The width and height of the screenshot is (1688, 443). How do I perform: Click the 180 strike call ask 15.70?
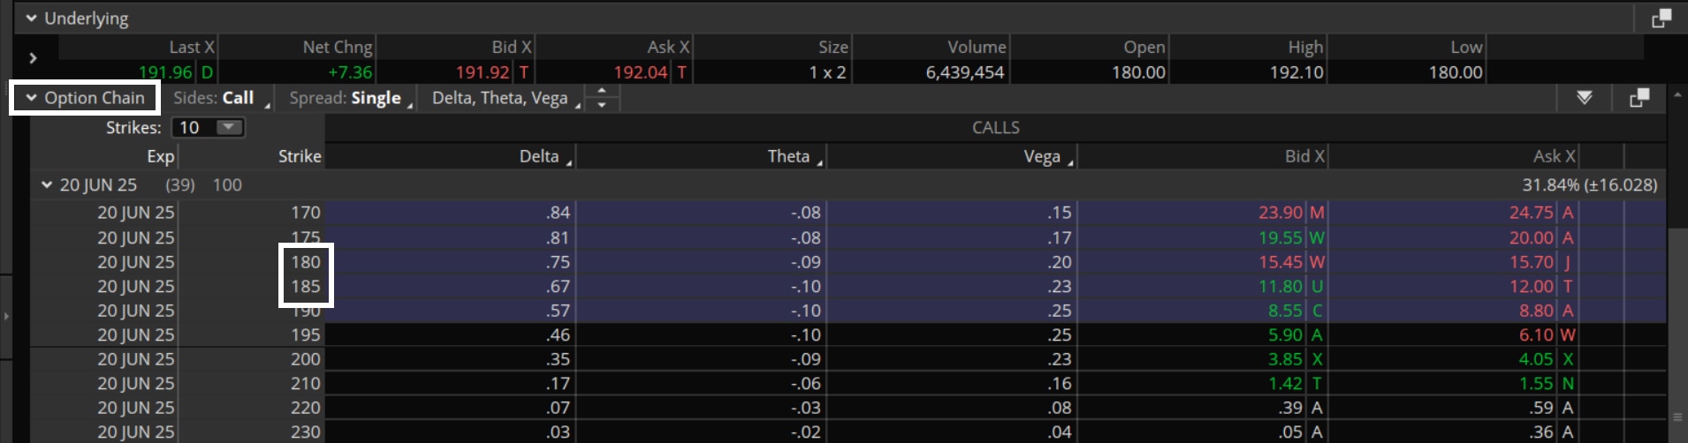point(1532,262)
